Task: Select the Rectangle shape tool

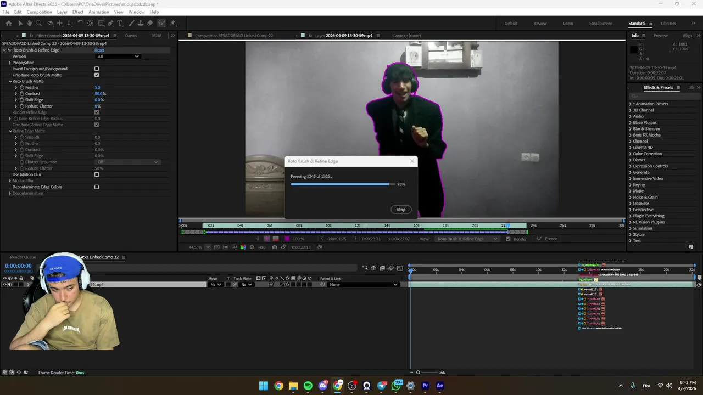Action: [101, 23]
